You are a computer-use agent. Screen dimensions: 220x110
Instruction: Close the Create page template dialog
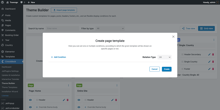click(173, 37)
